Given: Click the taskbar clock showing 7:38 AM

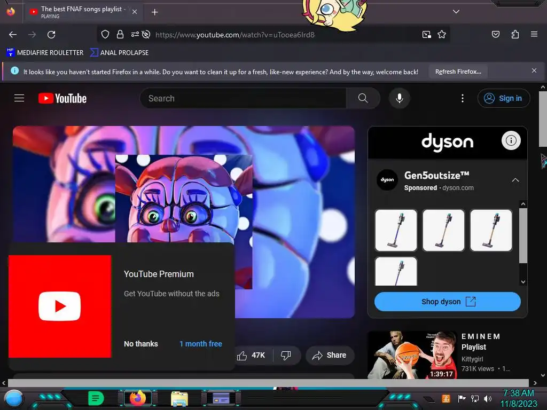Looking at the screenshot, I should pos(518,398).
